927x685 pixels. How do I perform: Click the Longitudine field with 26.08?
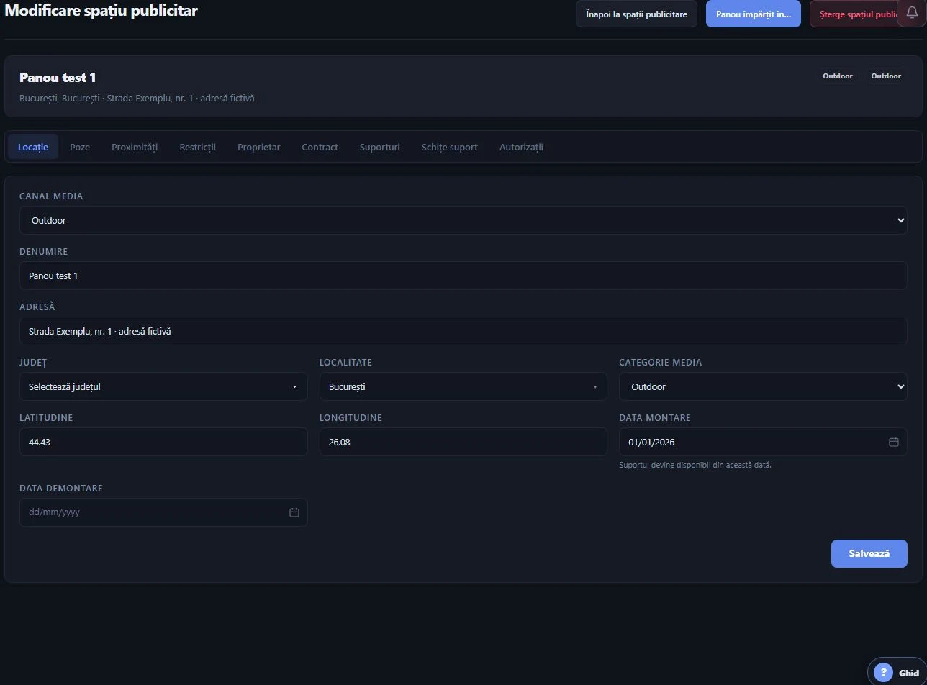[x=463, y=442]
